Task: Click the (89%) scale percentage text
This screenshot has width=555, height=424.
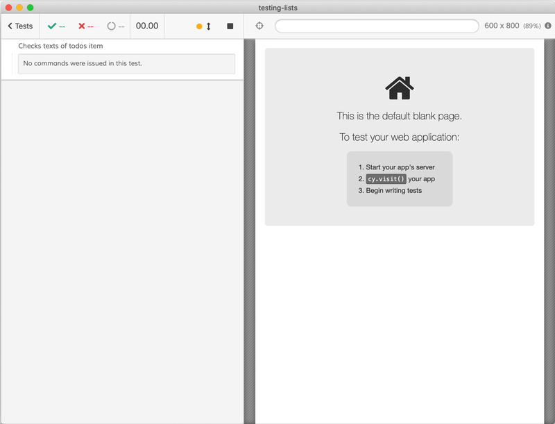Action: coord(532,26)
